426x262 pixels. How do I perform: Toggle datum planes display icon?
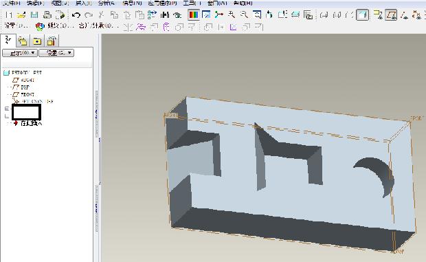pyautogui.click(x=391, y=14)
